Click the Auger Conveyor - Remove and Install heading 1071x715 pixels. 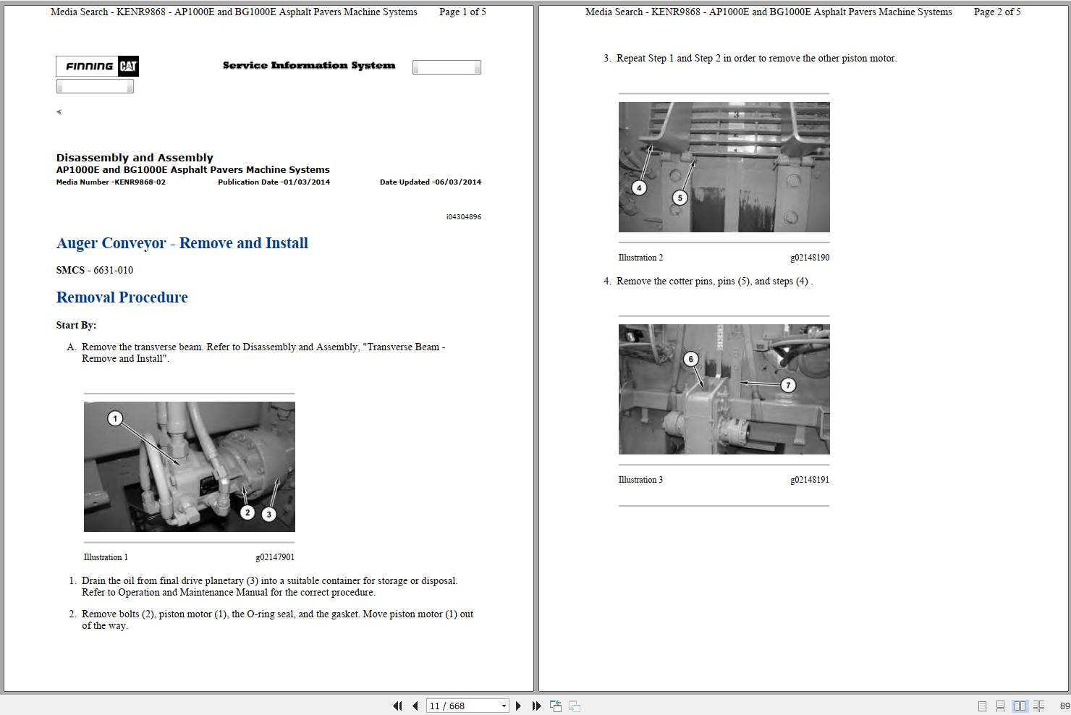[182, 243]
